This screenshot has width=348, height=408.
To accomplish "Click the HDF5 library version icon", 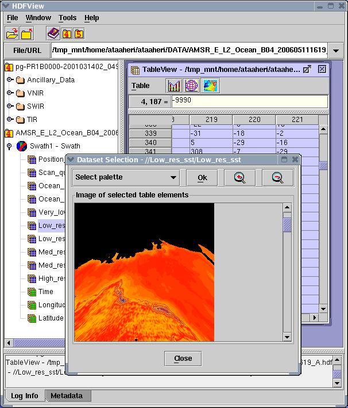I will 79,33.
